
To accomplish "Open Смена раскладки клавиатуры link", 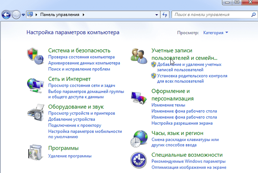I will (x=185, y=142).
